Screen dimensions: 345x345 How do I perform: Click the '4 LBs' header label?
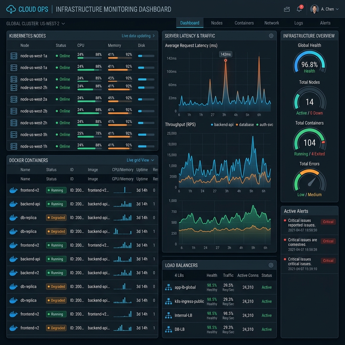[179, 275]
